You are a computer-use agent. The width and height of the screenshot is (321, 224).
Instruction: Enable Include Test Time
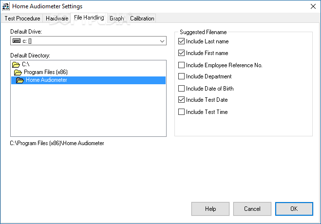coord(181,112)
